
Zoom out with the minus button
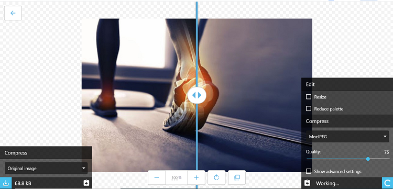tap(157, 177)
